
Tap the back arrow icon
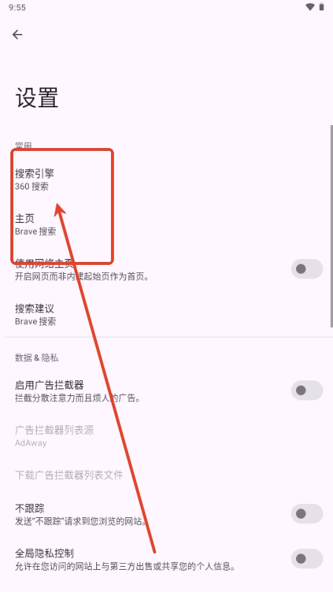click(x=17, y=35)
